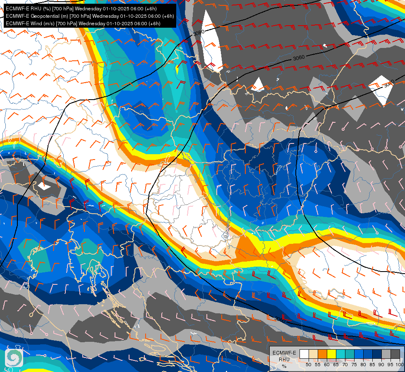Image resolution: width=405 pixels, height=372 pixels.
Task: Choose the teal 70–75 legend swatch
Action: click(x=350, y=354)
